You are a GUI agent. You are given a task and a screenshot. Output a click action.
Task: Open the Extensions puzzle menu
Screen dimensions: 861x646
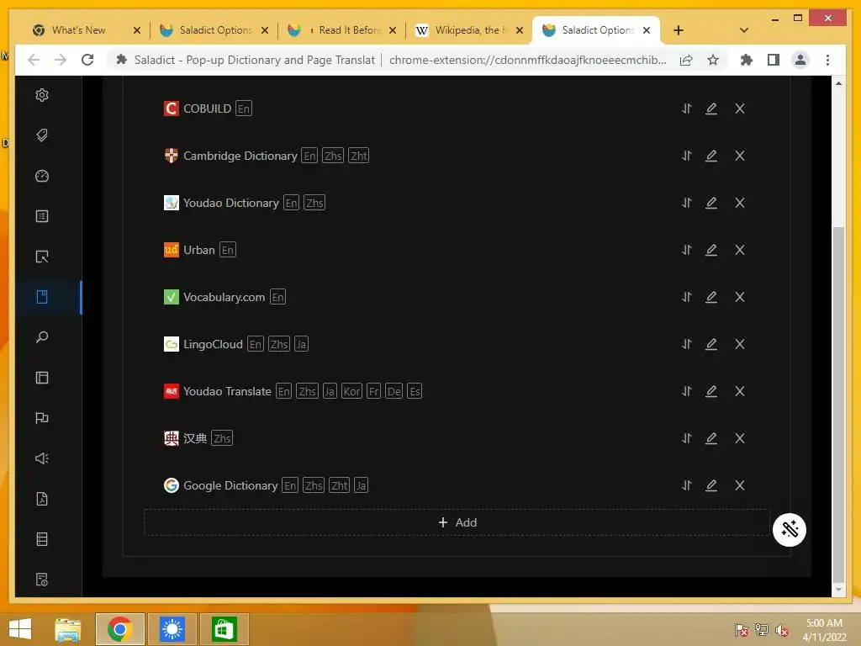(x=747, y=60)
